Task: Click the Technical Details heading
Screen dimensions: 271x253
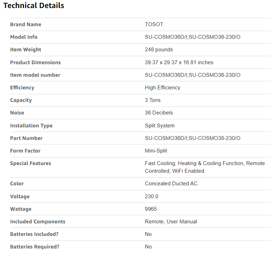Action: tap(34, 6)
